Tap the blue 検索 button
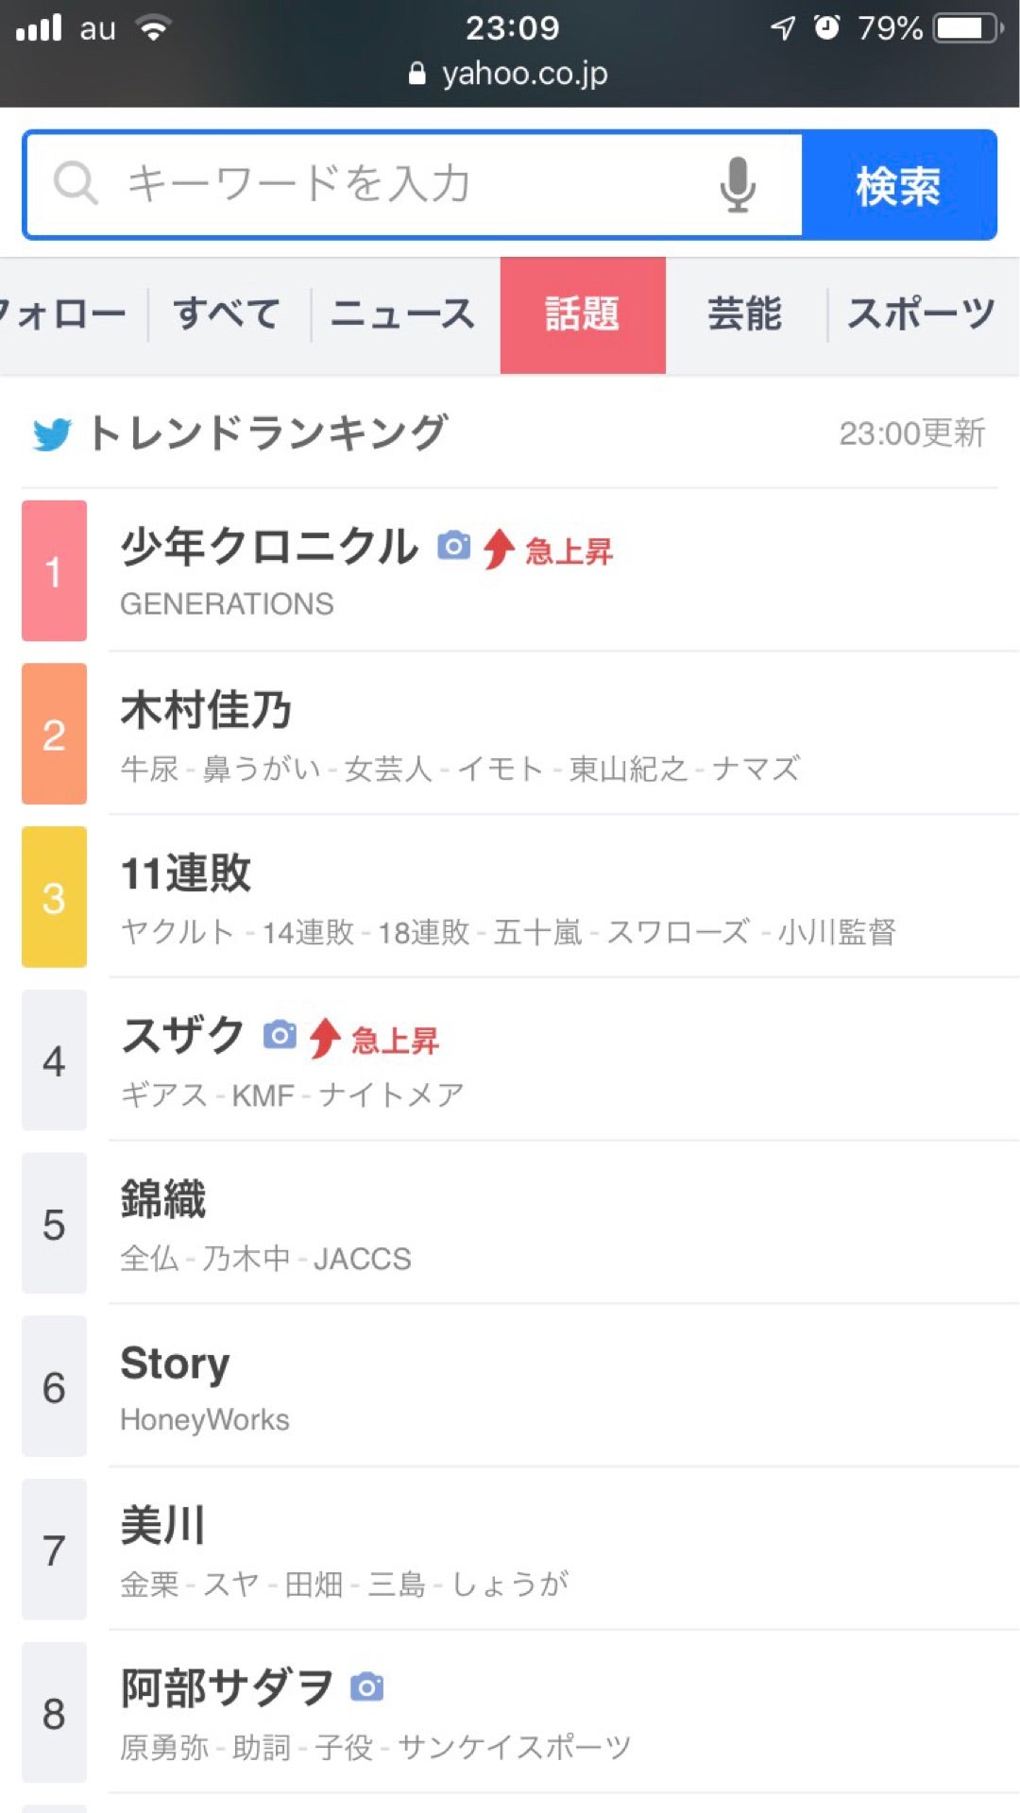The width and height of the screenshot is (1020, 1813). point(898,185)
